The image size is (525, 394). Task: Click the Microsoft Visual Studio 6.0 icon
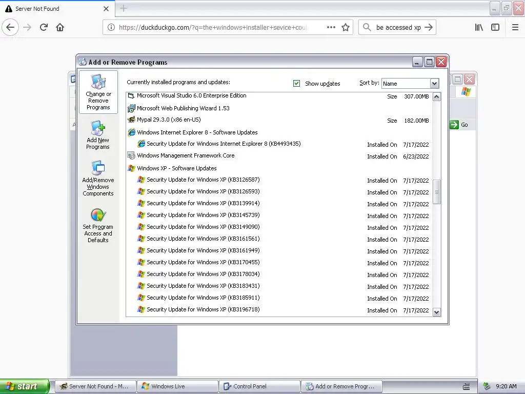pos(131,96)
